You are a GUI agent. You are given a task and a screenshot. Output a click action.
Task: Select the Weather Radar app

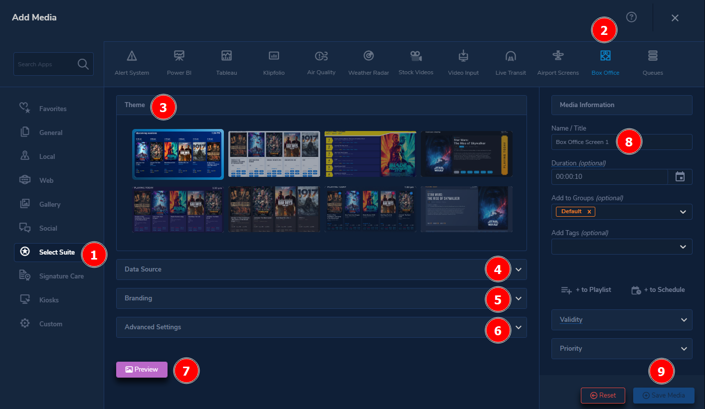[x=368, y=63]
